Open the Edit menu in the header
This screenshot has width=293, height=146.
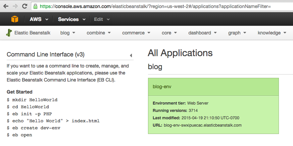(x=102, y=19)
